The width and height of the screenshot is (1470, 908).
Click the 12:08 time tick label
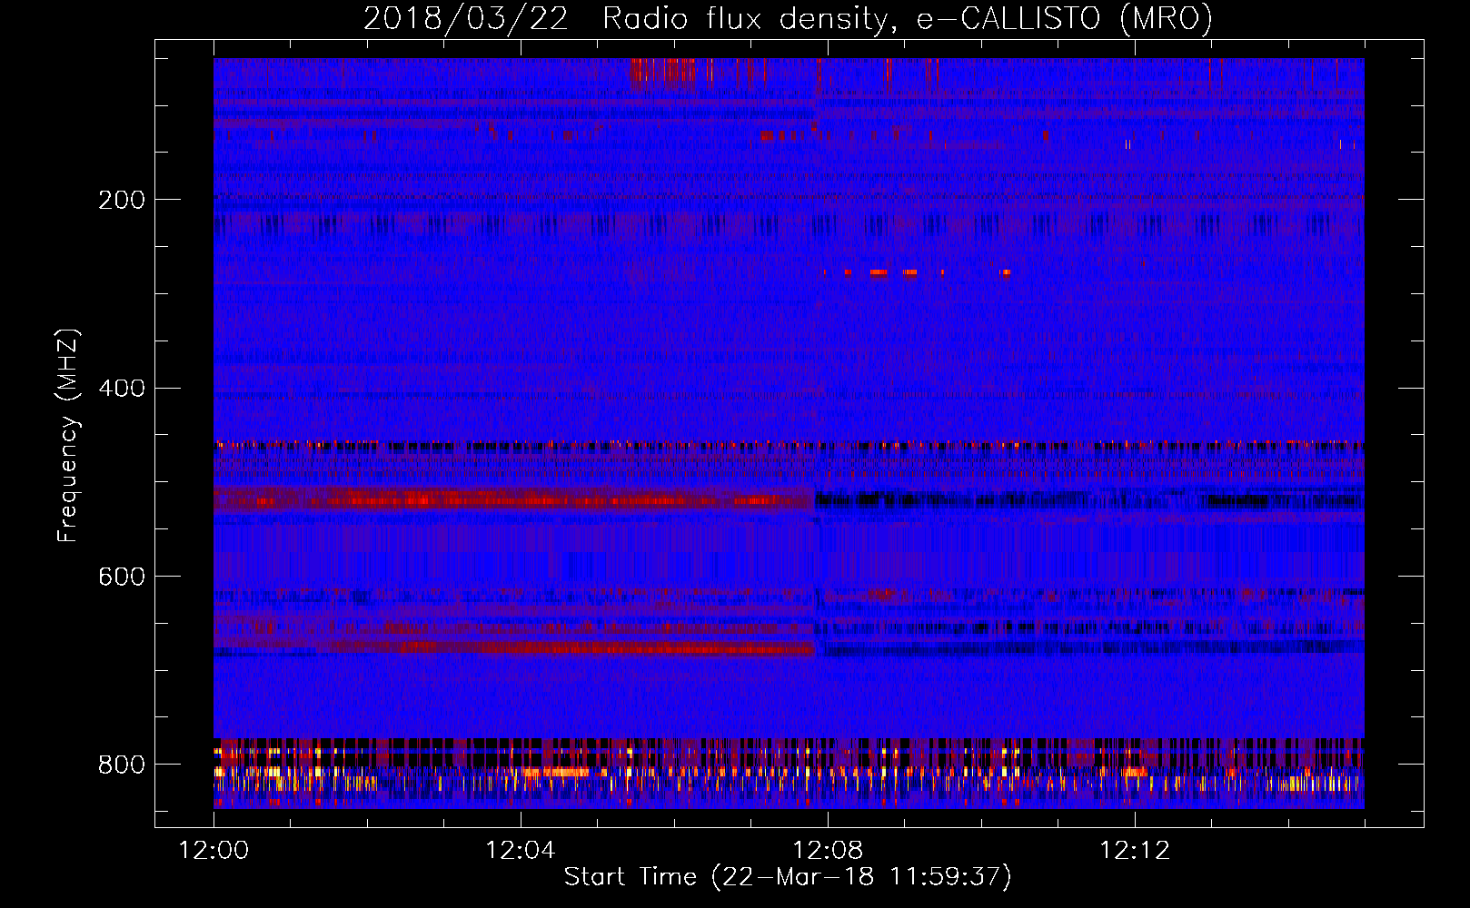(x=828, y=851)
